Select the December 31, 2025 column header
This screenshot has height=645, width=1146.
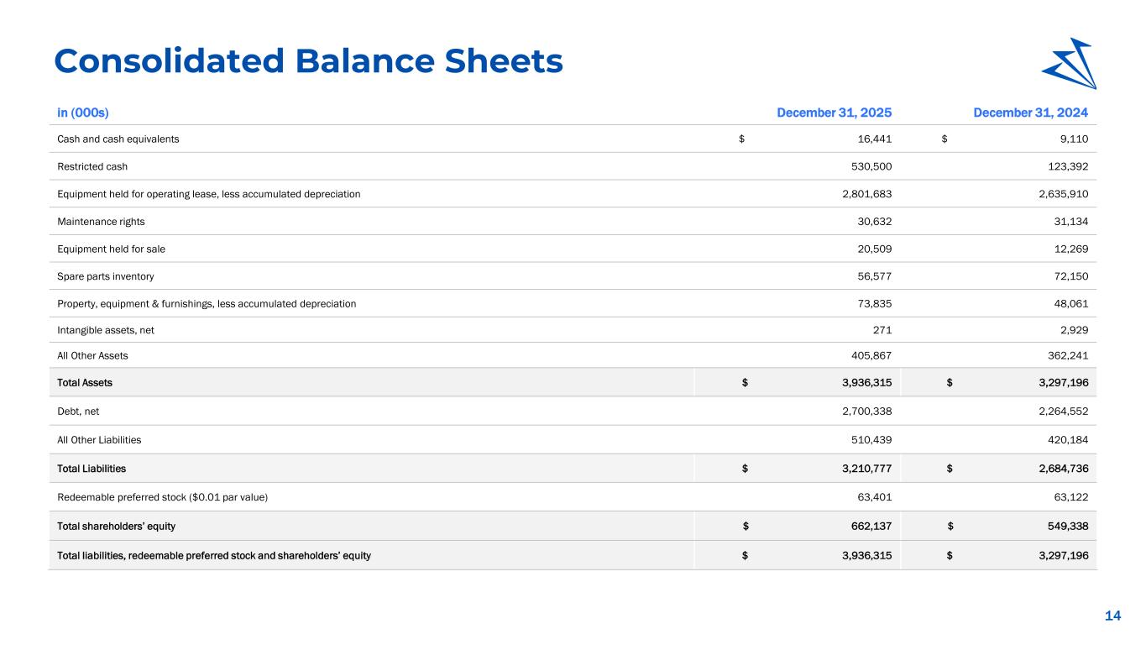(x=834, y=112)
